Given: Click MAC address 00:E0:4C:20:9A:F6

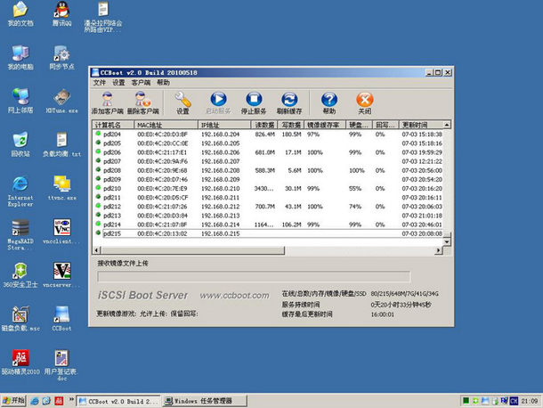Looking at the screenshot, I should (x=162, y=161).
